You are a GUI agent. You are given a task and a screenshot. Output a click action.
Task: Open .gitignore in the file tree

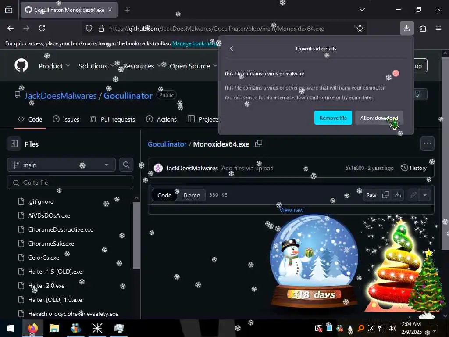(41, 201)
